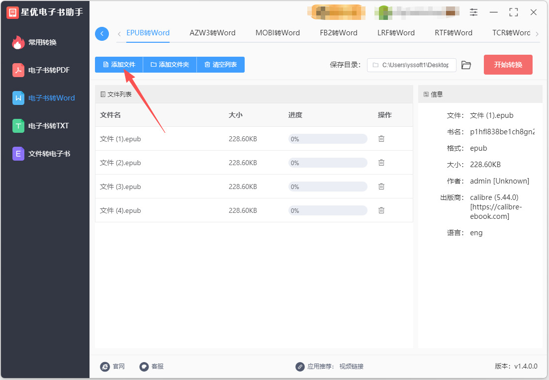Toggle fullscreen with the maximize icon
The height and width of the screenshot is (380, 549).
513,12
